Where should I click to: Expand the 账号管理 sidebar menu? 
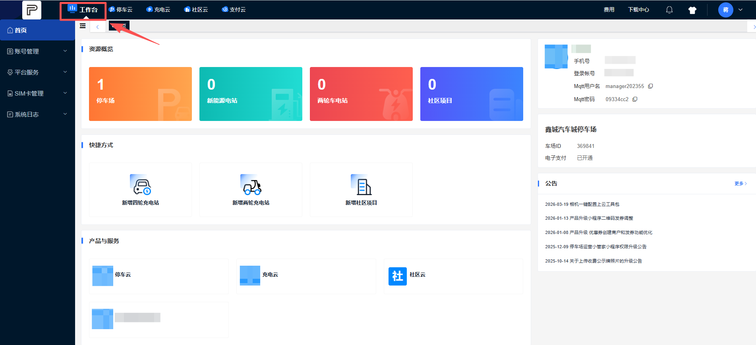pyautogui.click(x=37, y=51)
